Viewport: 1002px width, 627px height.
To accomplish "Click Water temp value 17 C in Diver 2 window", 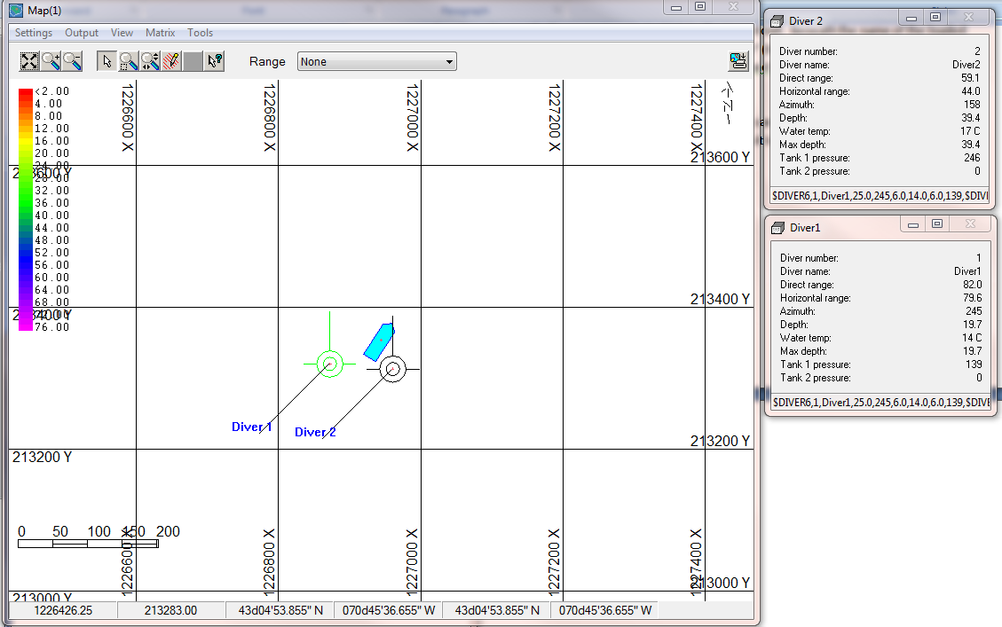I will pos(970,131).
